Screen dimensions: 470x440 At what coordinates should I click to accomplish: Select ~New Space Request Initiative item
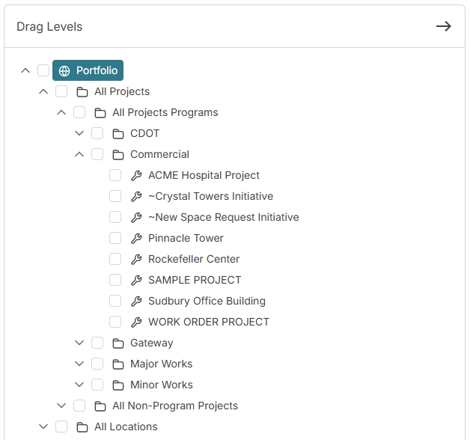point(223,218)
